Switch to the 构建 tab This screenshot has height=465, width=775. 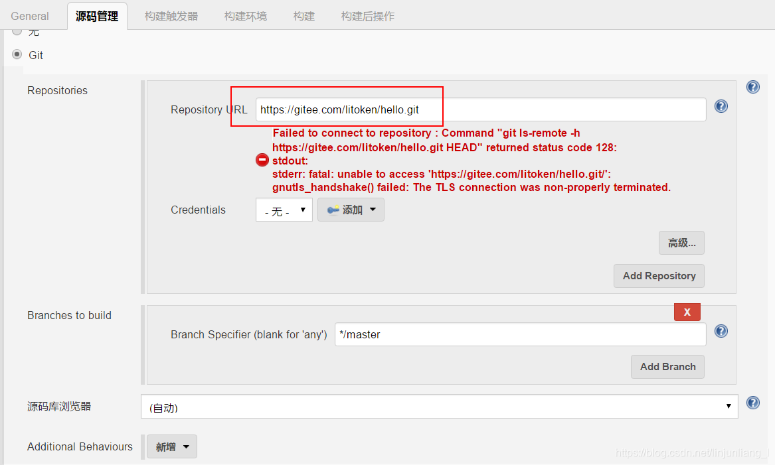[304, 17]
